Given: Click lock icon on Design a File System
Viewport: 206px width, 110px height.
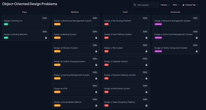Looking at the screenshot, I should (146, 51).
